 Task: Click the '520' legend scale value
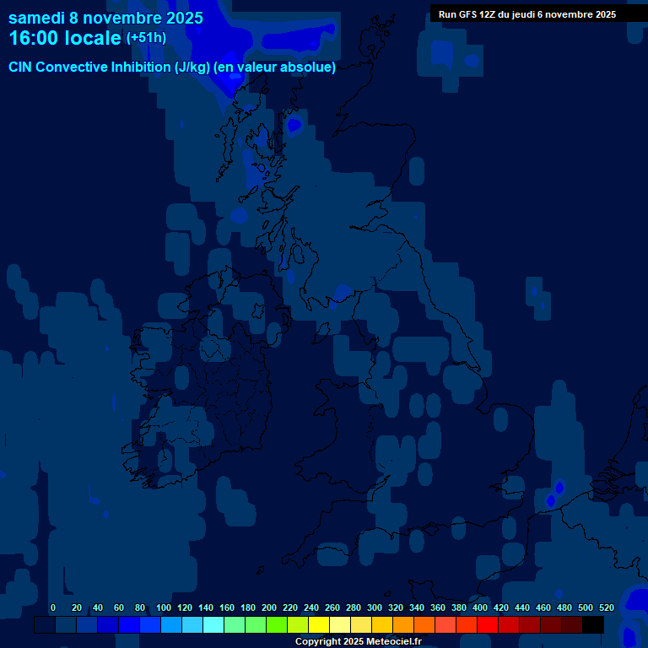point(606,607)
